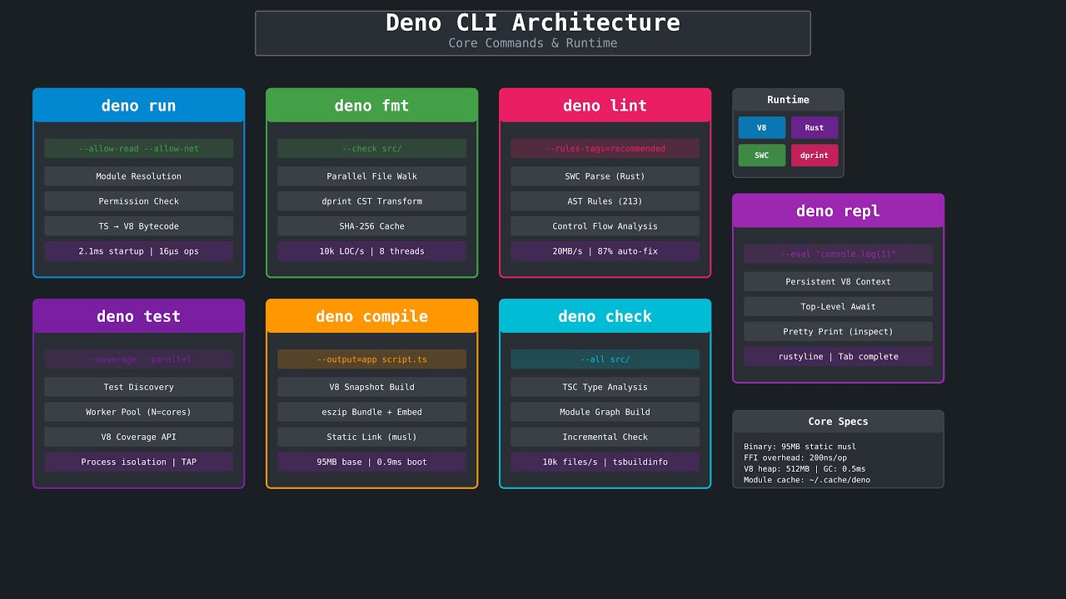Click '--coverage --parallel' flag text

[139, 359]
